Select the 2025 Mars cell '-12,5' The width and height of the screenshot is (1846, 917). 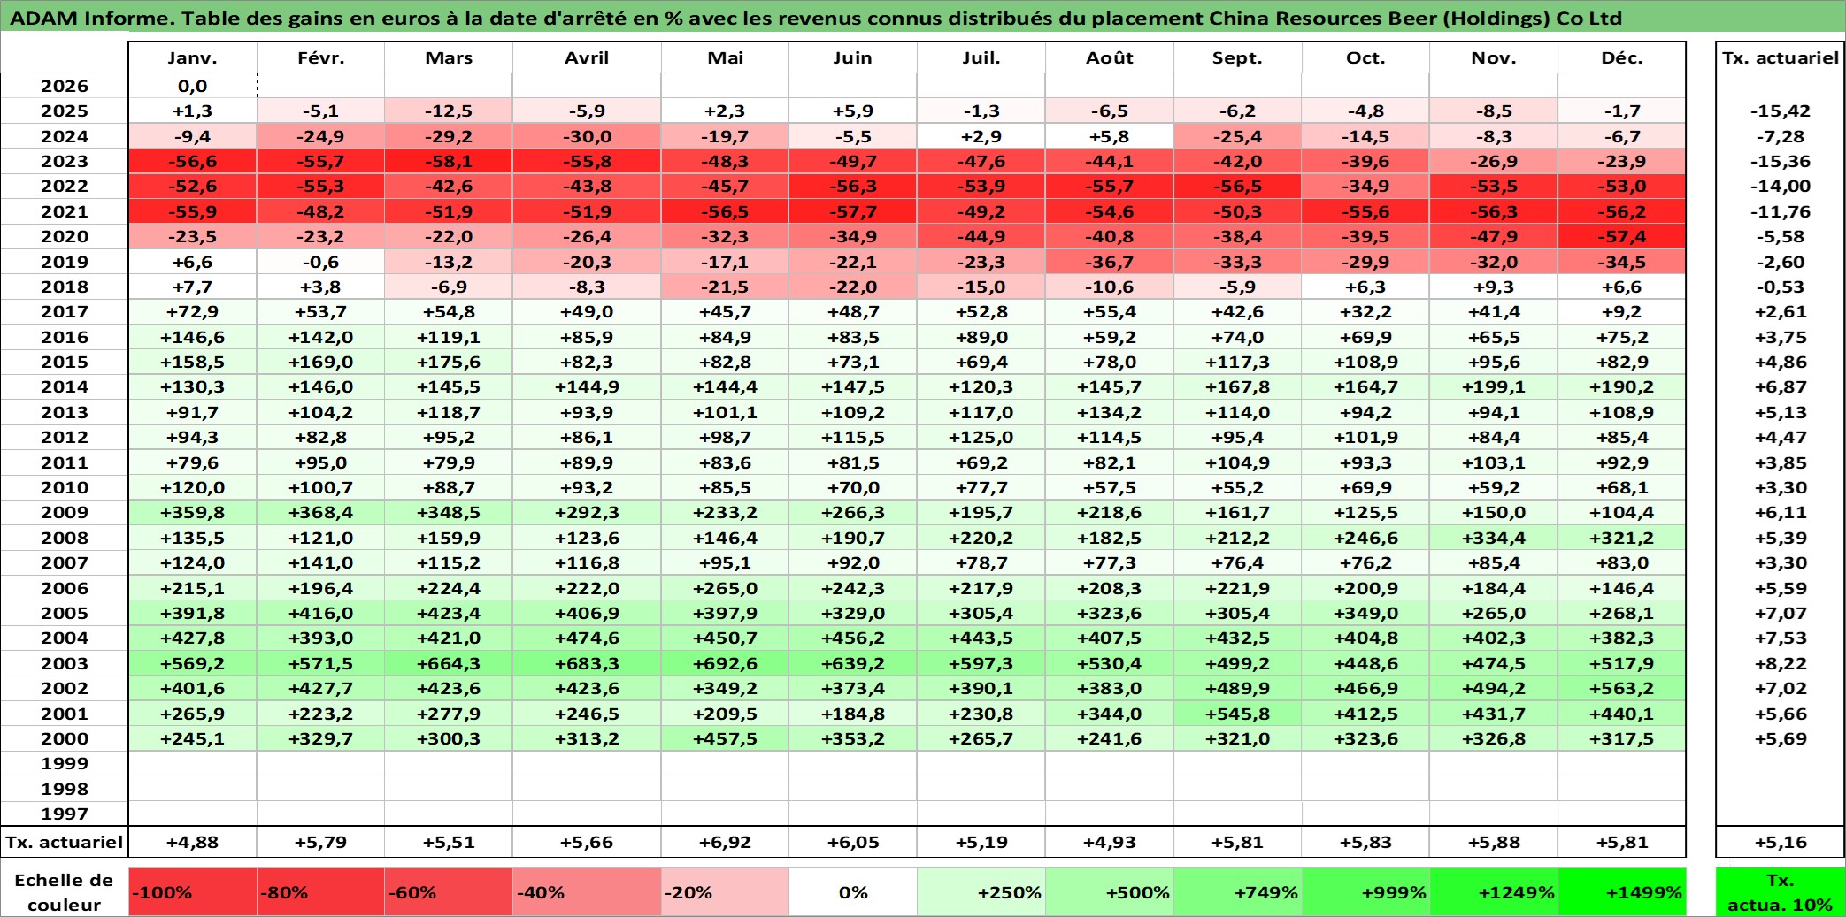(449, 111)
